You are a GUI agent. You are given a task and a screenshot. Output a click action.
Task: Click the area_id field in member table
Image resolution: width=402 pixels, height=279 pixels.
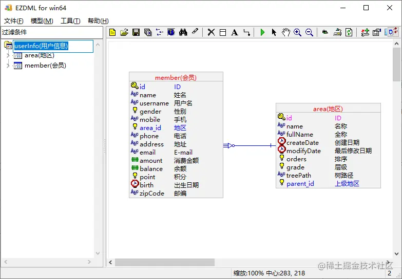(x=176, y=128)
